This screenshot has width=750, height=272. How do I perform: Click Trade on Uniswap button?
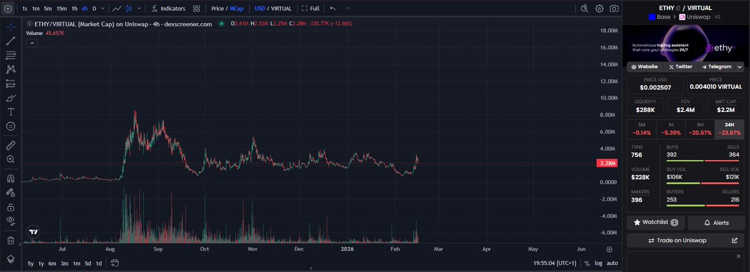[676, 240]
